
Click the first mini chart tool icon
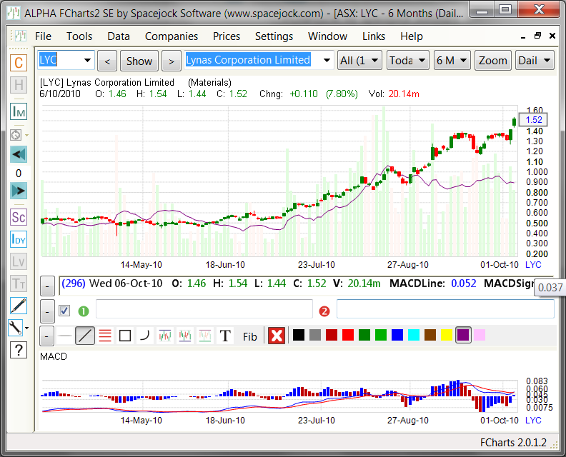pyautogui.click(x=165, y=336)
